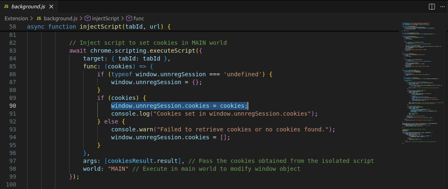Screen dimensions: 448x189
Task: Click the Split Editor Right icon
Action: pos(432,7)
